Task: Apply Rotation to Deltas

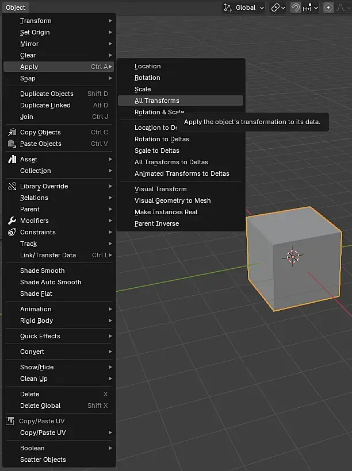Action: [181, 139]
